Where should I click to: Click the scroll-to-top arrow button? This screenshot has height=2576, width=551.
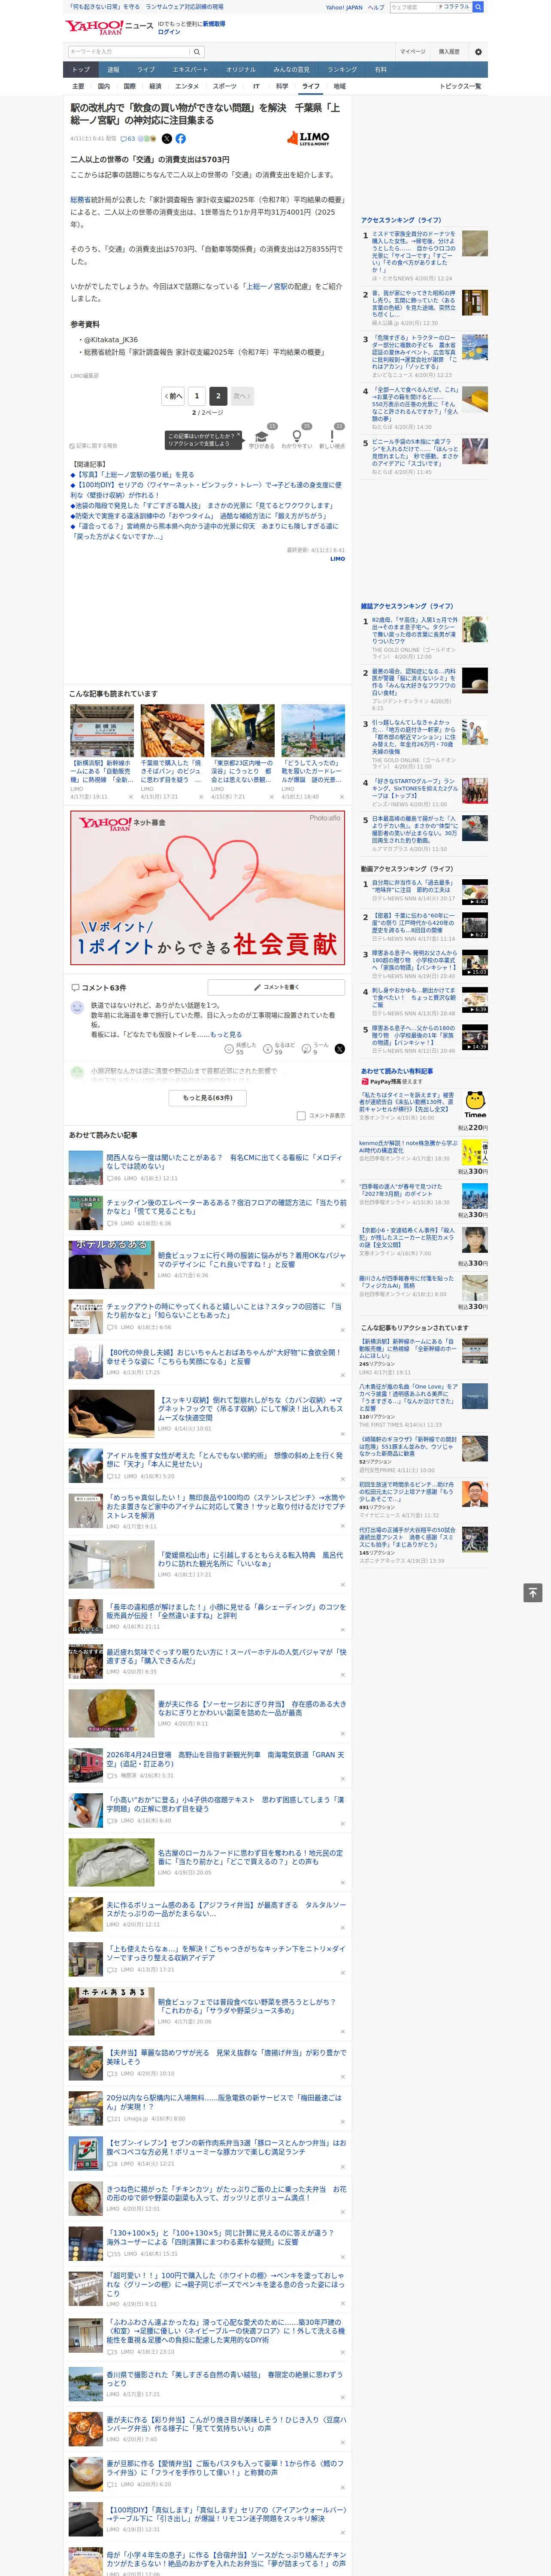(533, 1592)
